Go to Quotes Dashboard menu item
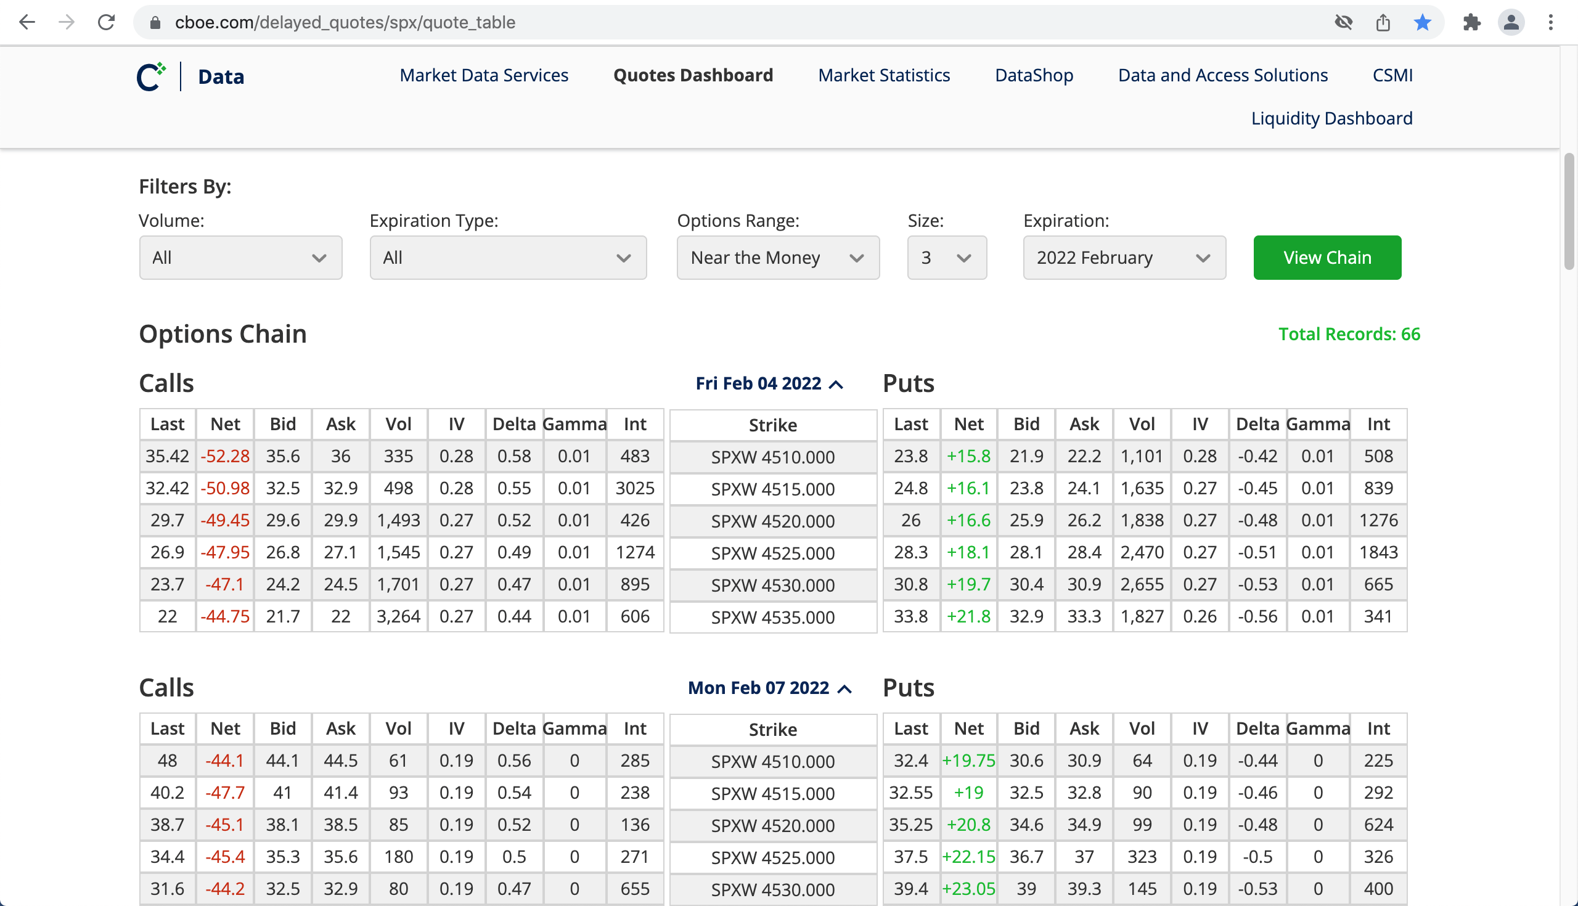 (693, 75)
